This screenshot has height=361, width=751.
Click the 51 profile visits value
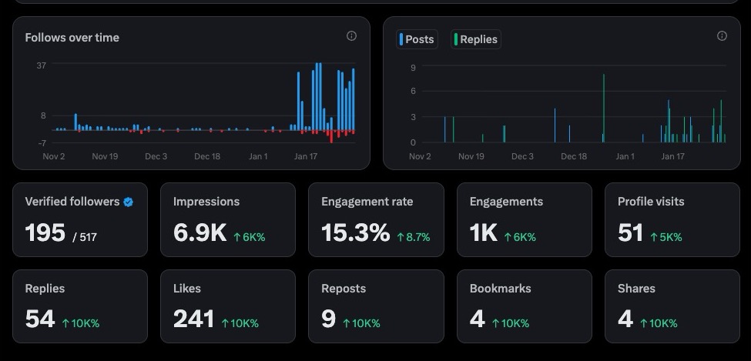point(630,233)
